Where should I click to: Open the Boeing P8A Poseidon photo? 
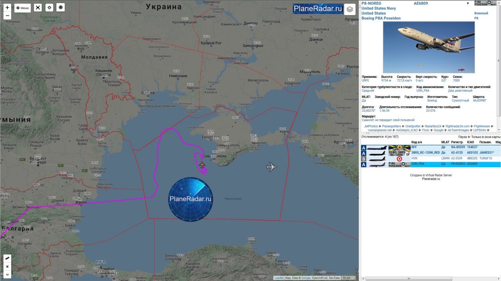pos(429,47)
